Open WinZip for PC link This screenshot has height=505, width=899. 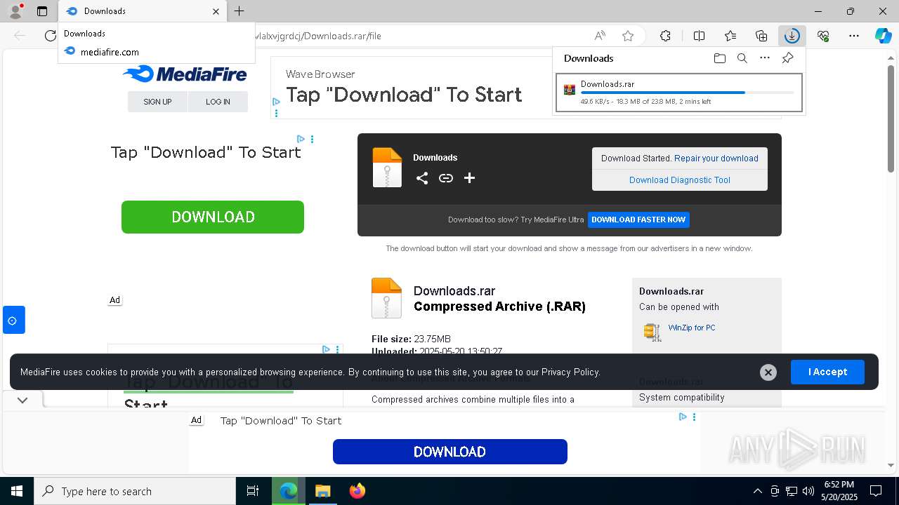click(x=692, y=328)
